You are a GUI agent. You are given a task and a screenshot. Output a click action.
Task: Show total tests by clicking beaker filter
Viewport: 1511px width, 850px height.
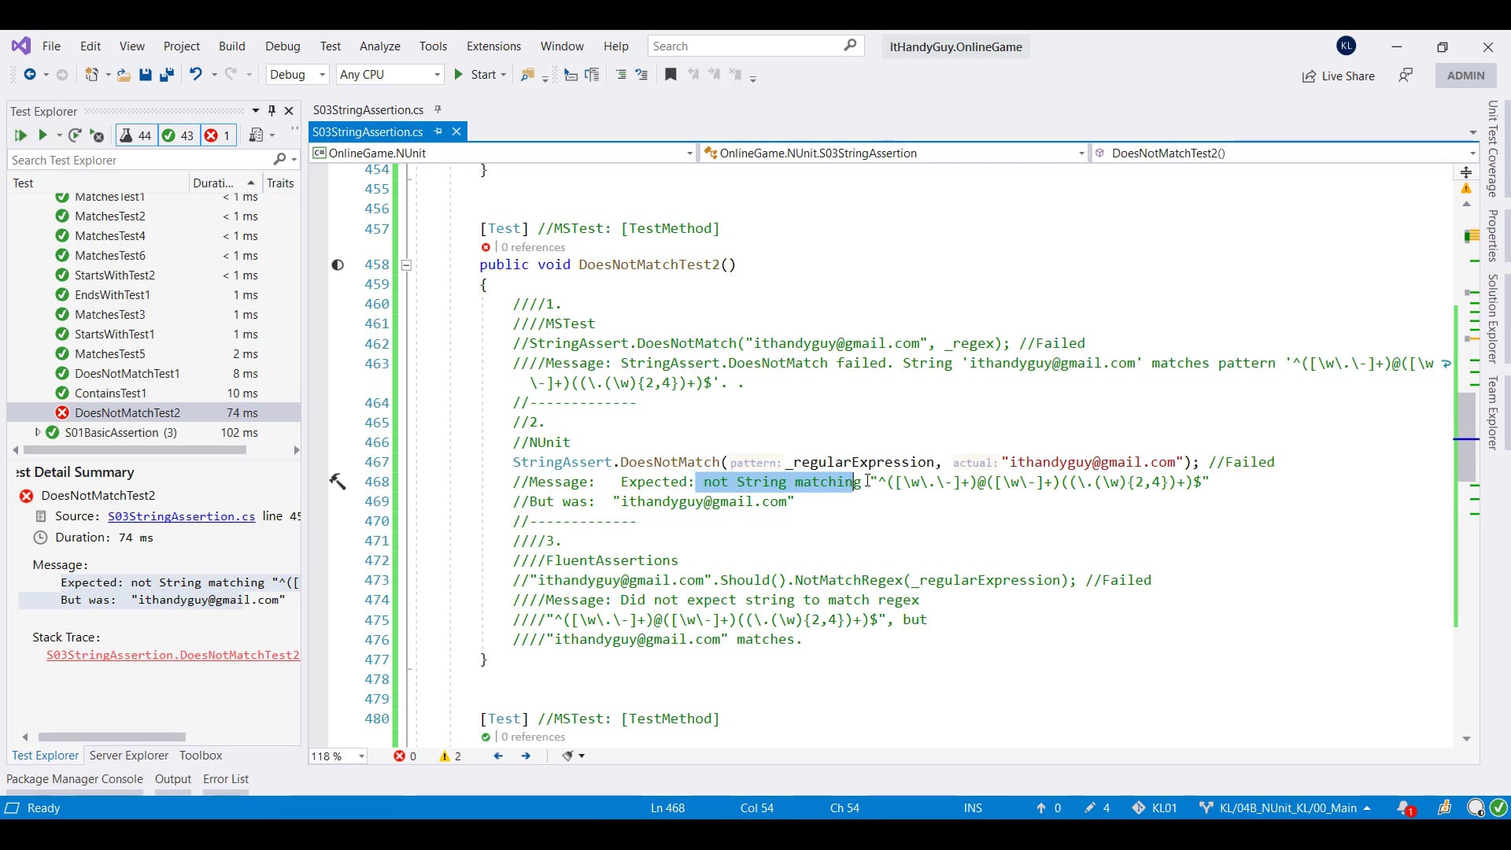tap(135, 135)
